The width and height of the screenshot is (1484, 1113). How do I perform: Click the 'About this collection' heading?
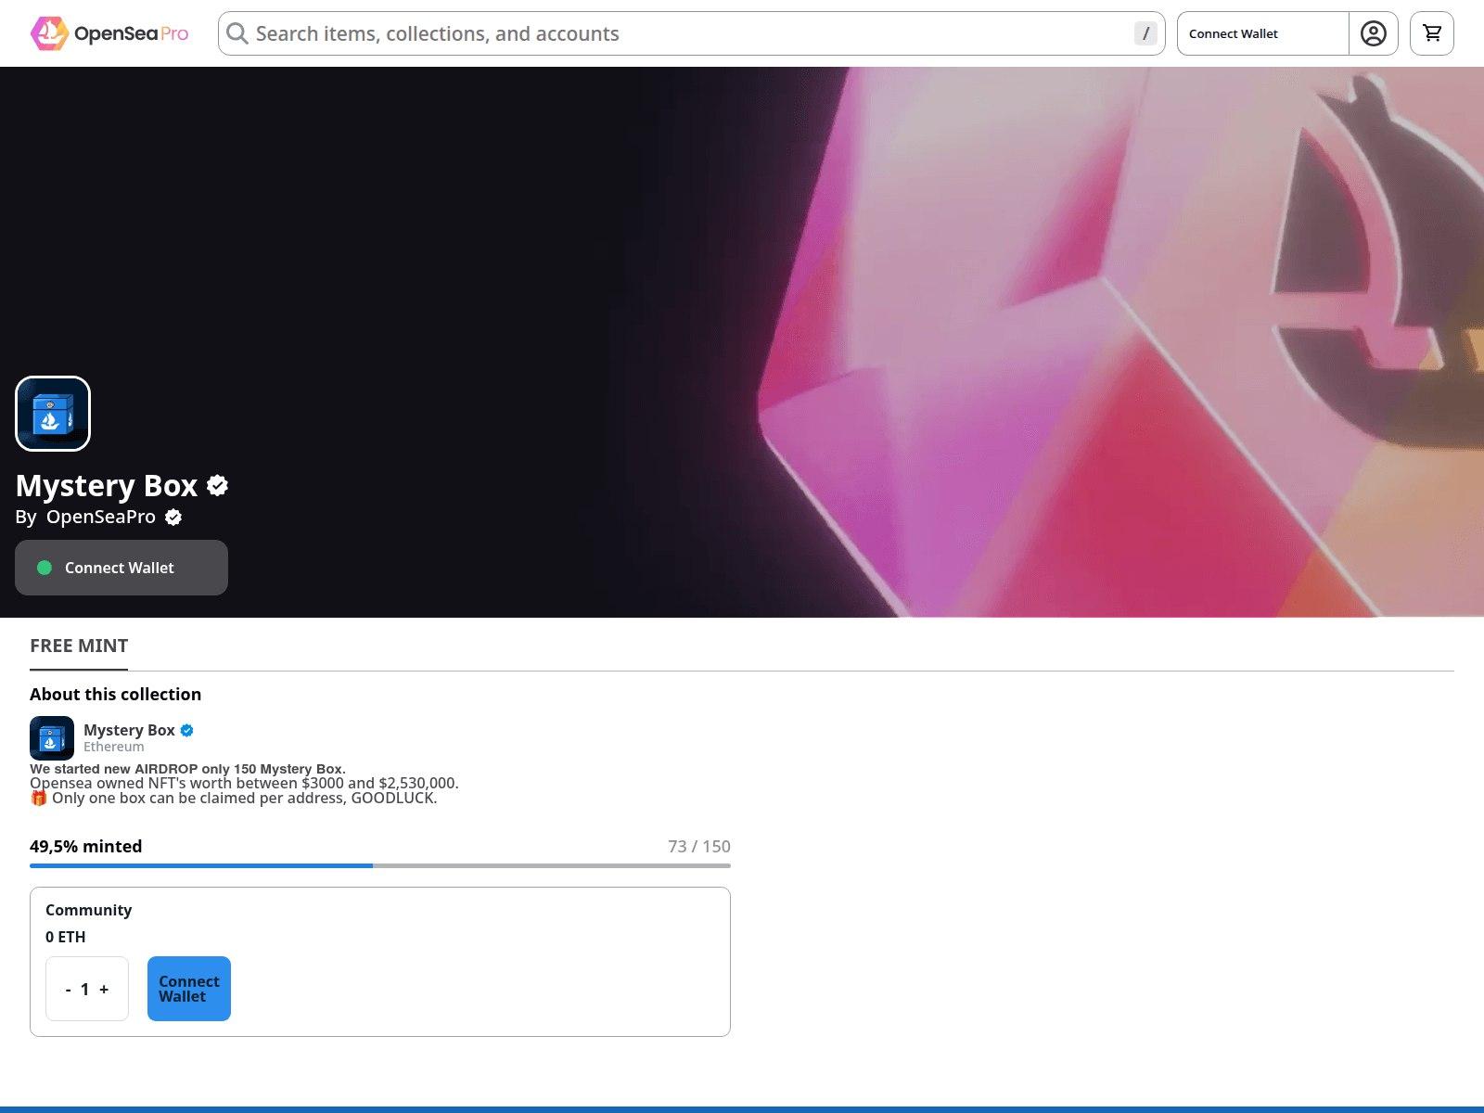click(116, 694)
